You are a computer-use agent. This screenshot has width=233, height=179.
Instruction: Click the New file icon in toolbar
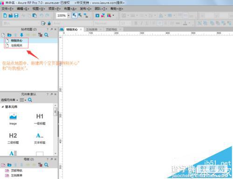pos(5,15)
